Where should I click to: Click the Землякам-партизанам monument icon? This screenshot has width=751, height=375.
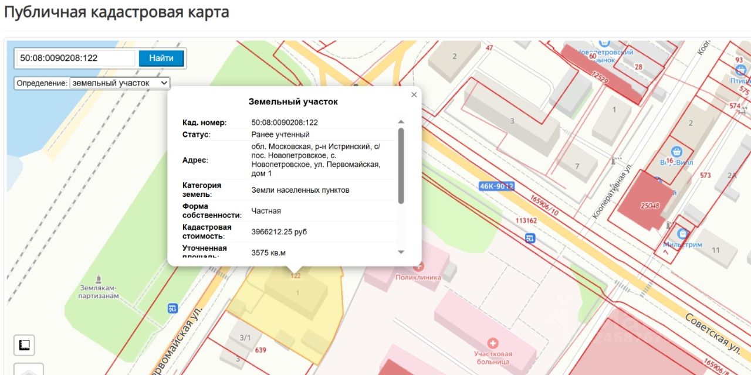tap(99, 278)
